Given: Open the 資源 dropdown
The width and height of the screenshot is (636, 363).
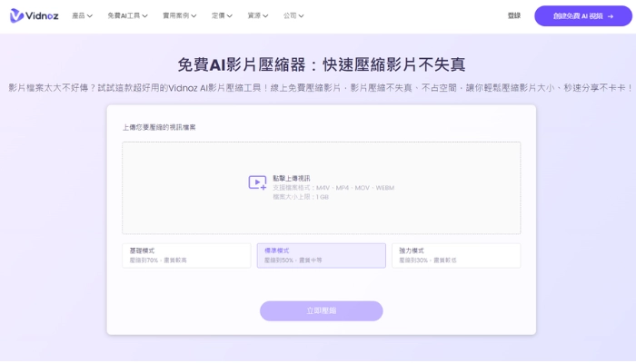Looking at the screenshot, I should (257, 15).
